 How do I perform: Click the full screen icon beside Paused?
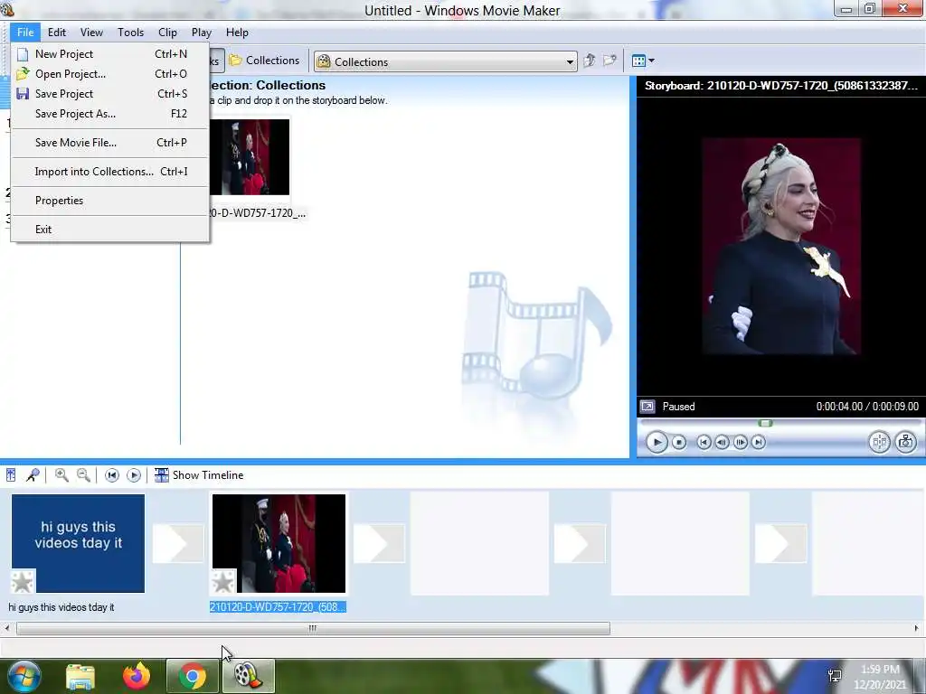click(x=647, y=407)
